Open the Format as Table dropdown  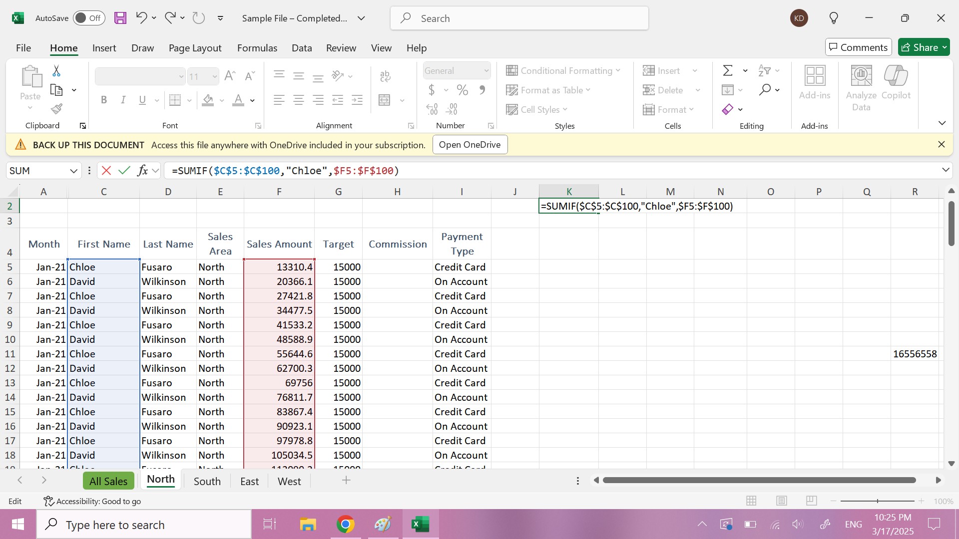coord(548,90)
